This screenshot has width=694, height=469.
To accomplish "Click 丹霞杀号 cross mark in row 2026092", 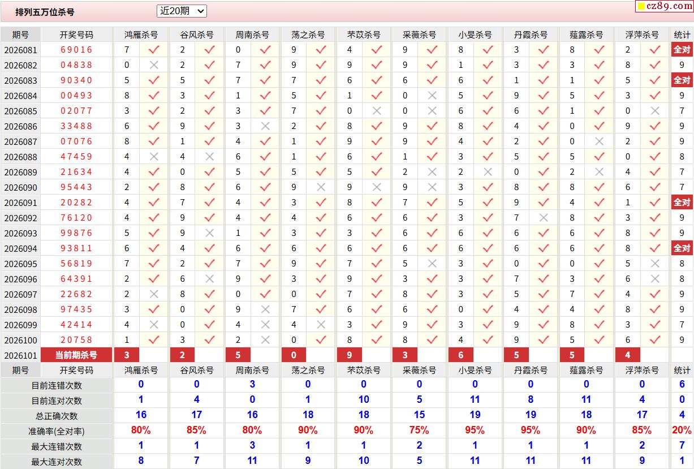I will 544,218.
